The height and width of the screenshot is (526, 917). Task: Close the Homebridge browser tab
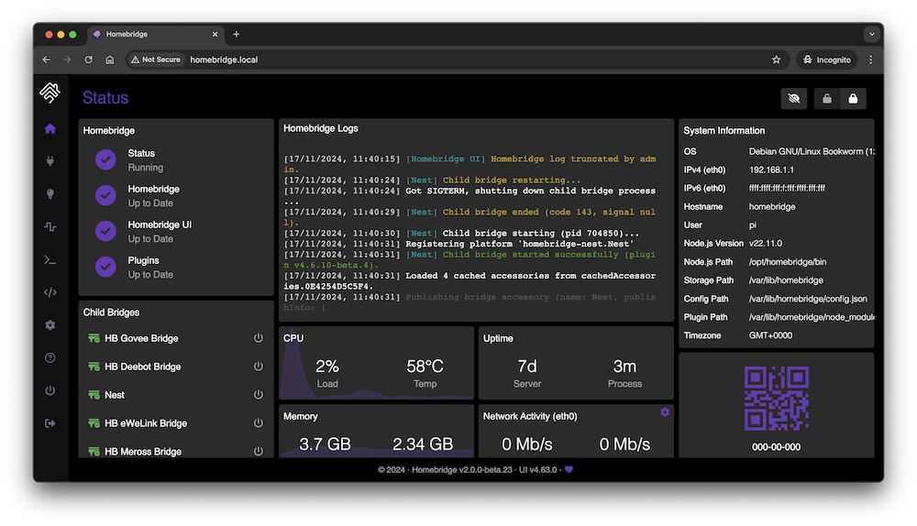pyautogui.click(x=215, y=35)
